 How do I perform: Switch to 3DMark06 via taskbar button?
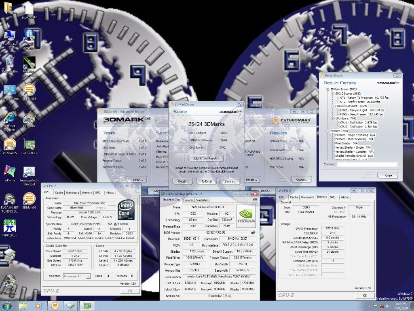click(x=55, y=306)
